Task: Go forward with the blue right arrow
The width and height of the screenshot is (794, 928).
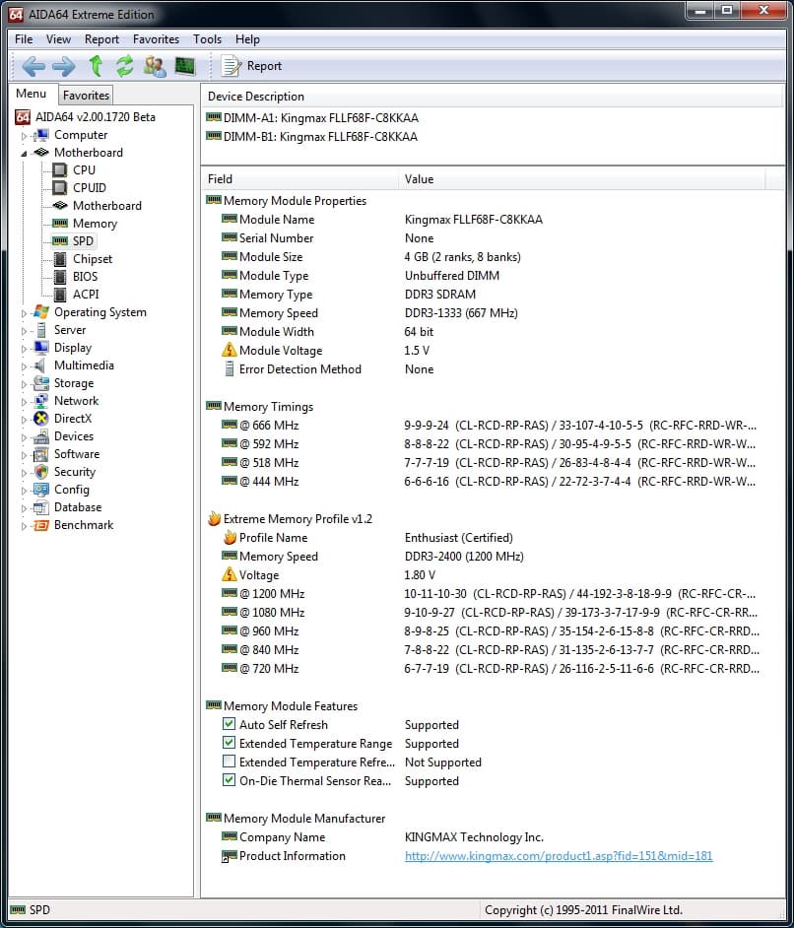Action: pyautogui.click(x=64, y=66)
